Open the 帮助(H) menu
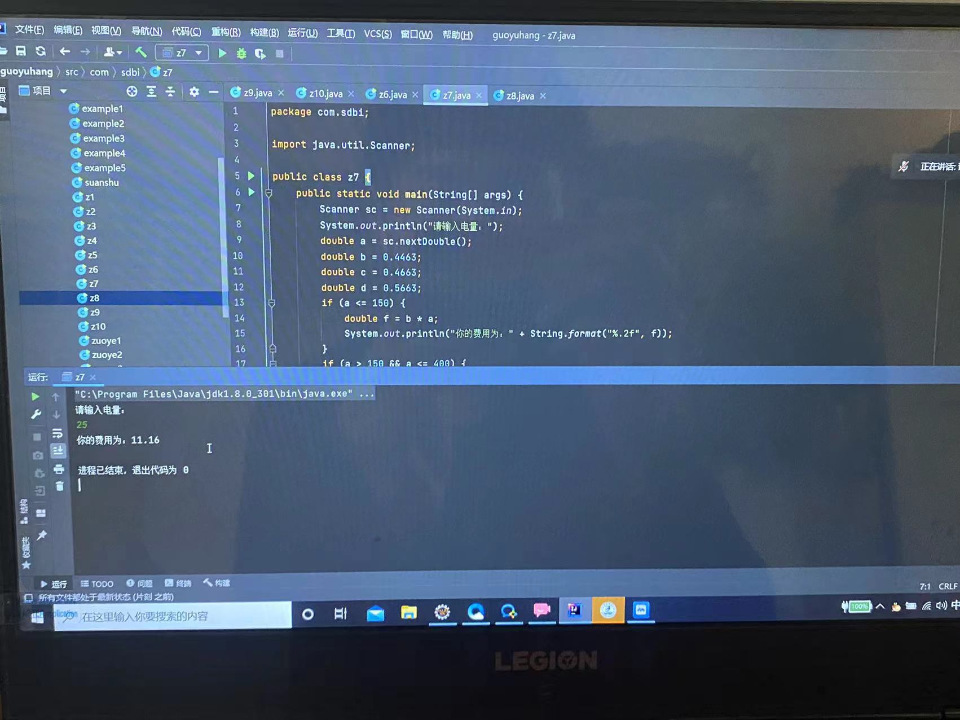This screenshot has width=960, height=720. 457,35
